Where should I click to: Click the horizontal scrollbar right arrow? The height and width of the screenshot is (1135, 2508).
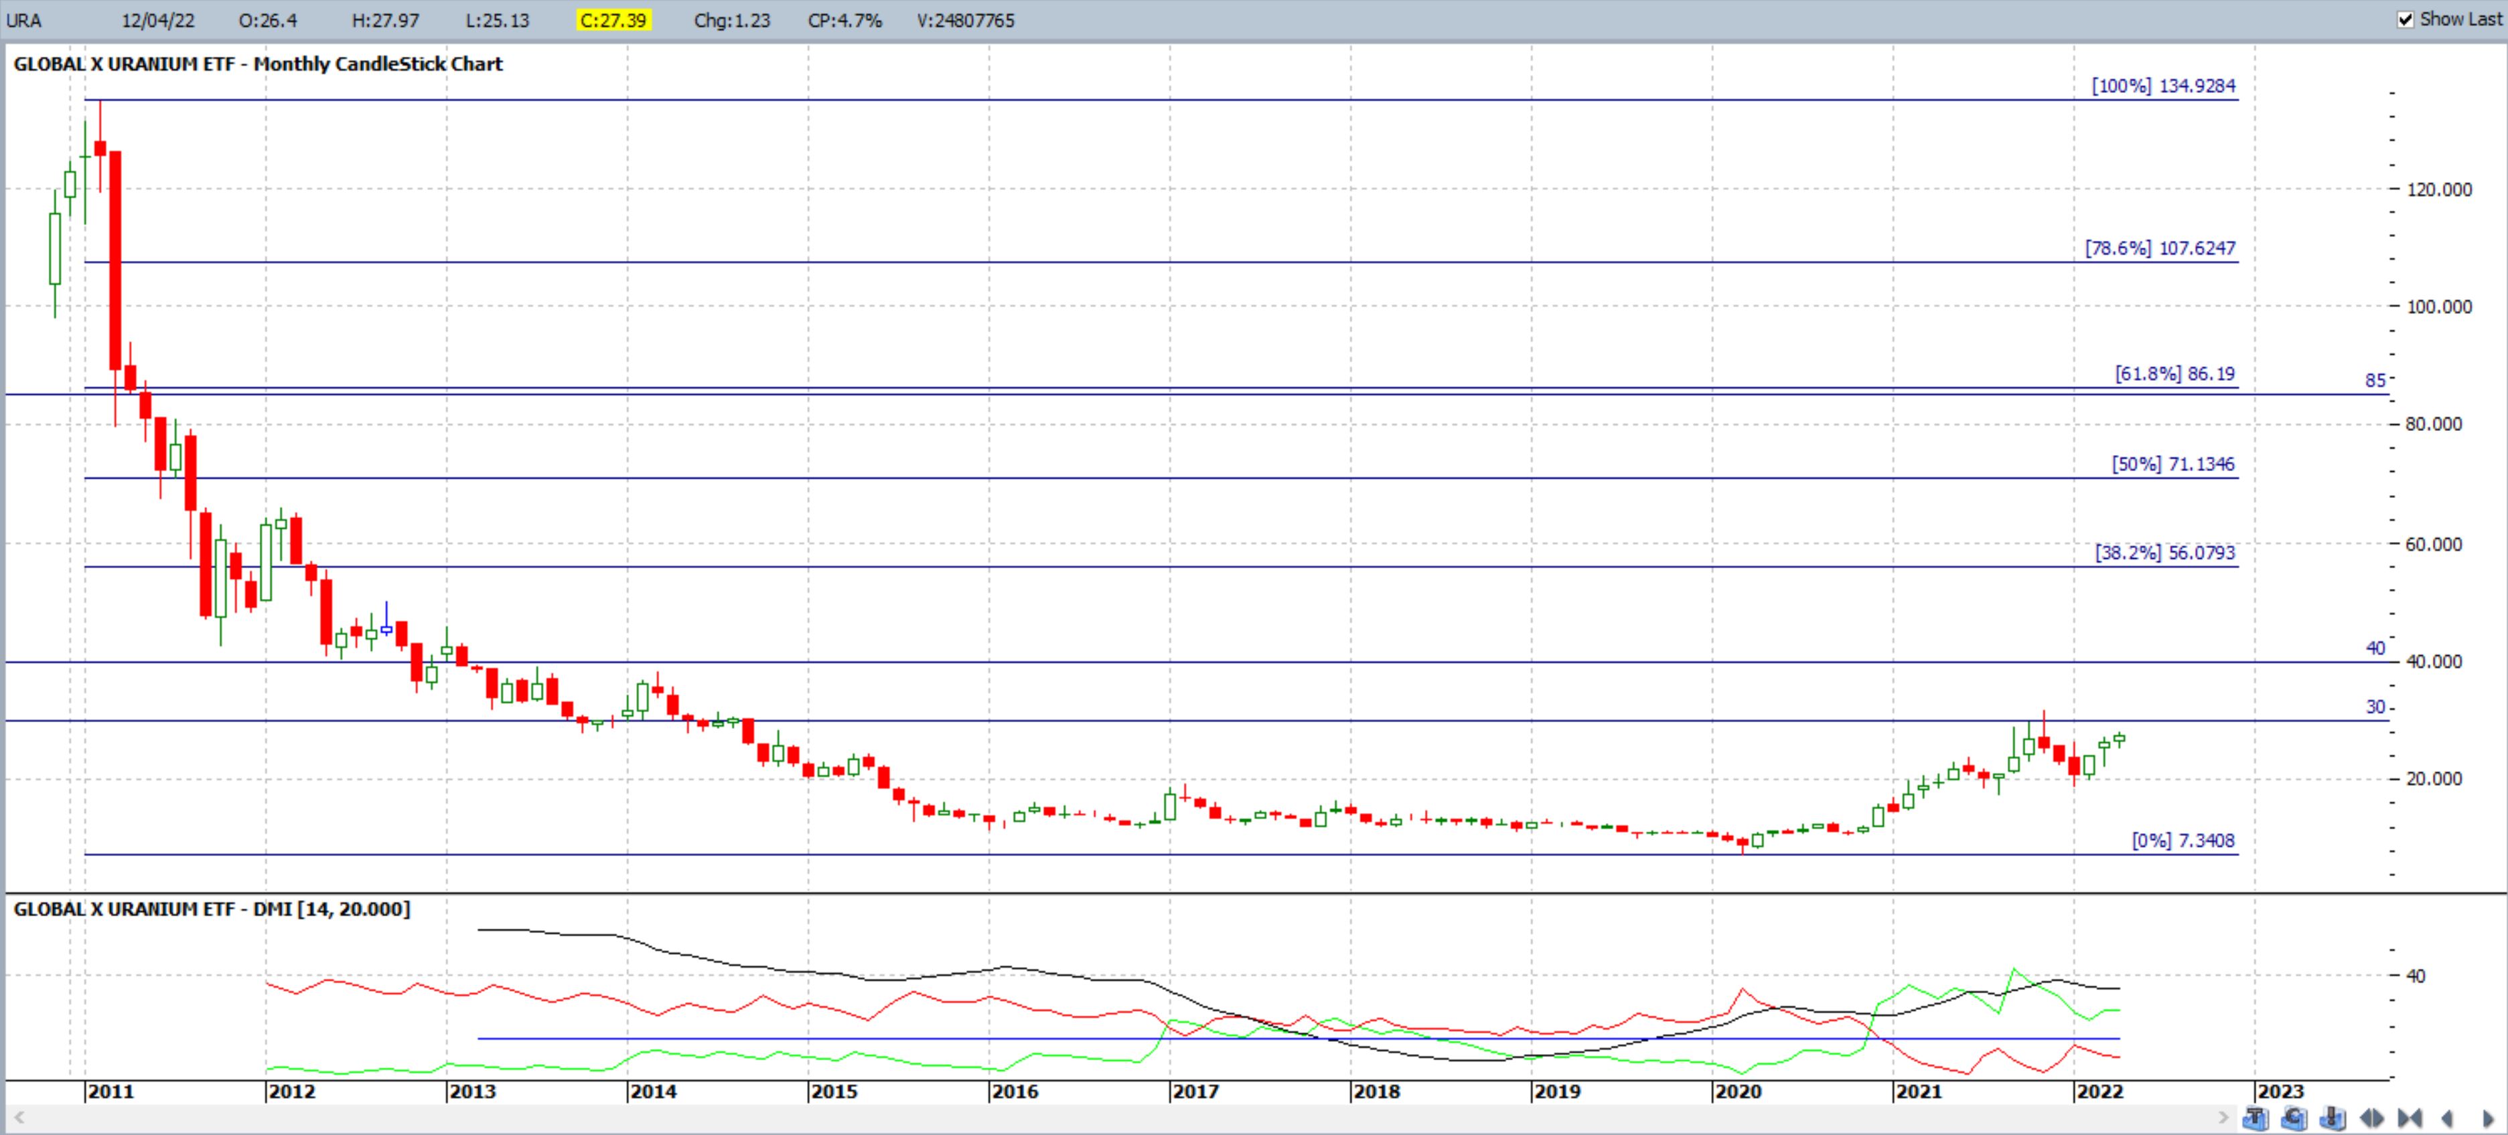[2223, 1118]
